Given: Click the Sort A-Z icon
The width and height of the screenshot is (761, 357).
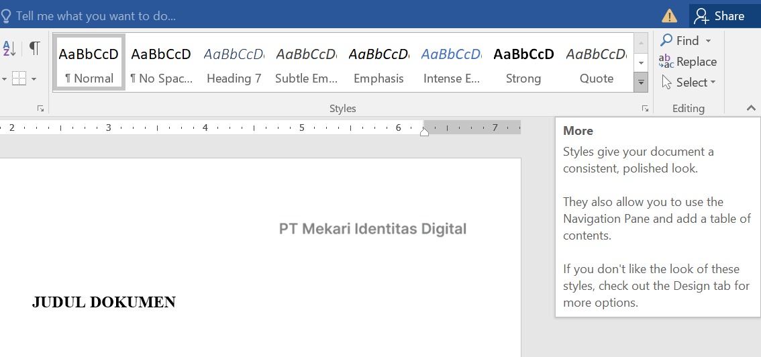Looking at the screenshot, I should 9,48.
